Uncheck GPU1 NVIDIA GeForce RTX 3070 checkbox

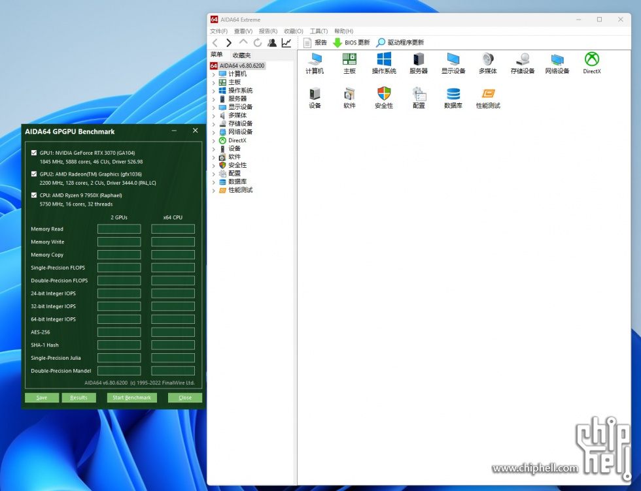34,153
